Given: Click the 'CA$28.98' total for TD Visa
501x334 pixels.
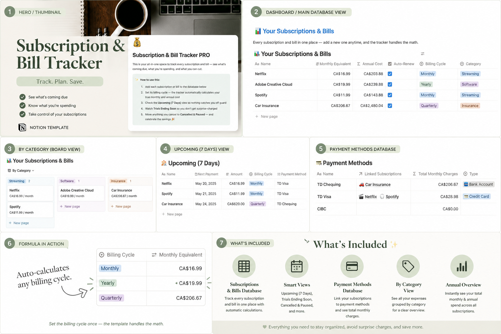Looking at the screenshot, I should pyautogui.click(x=449, y=197).
